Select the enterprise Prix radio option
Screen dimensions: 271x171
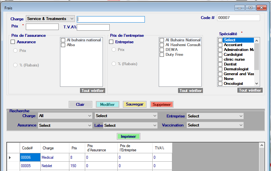[114, 50]
